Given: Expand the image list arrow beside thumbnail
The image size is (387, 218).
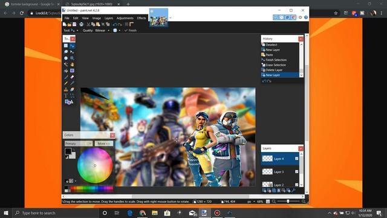Looking at the screenshot, I should pos(171,18).
